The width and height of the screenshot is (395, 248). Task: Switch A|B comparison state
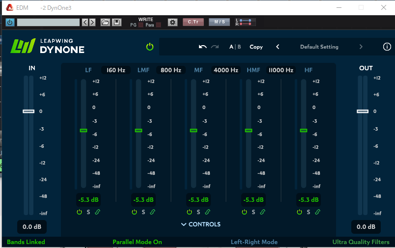(x=235, y=47)
